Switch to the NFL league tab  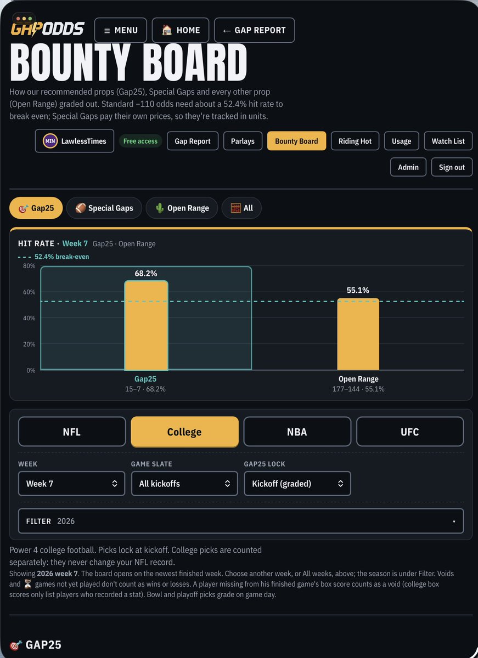point(72,432)
